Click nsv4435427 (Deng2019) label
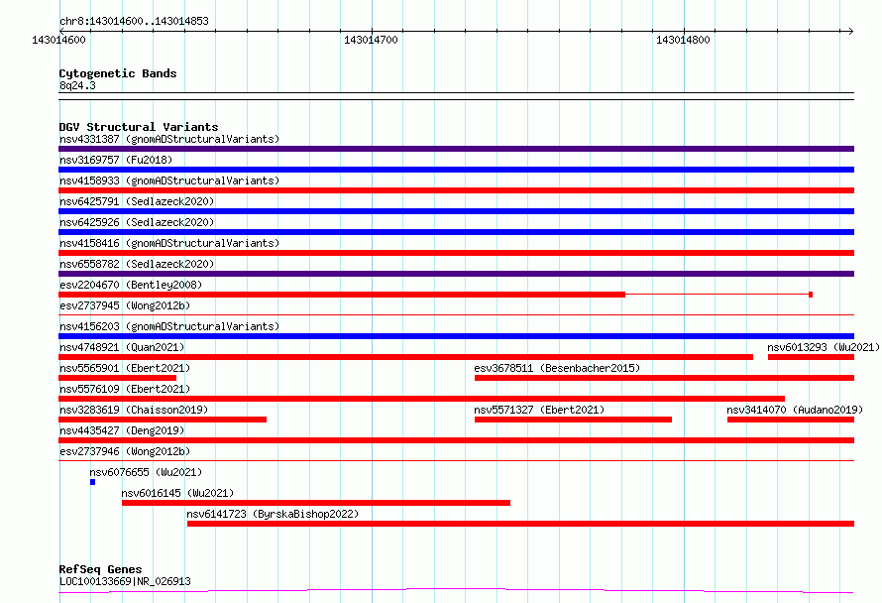 [x=122, y=430]
